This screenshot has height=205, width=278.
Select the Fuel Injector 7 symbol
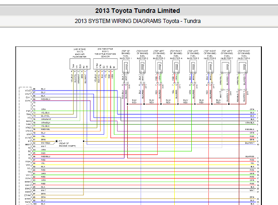(225, 67)
